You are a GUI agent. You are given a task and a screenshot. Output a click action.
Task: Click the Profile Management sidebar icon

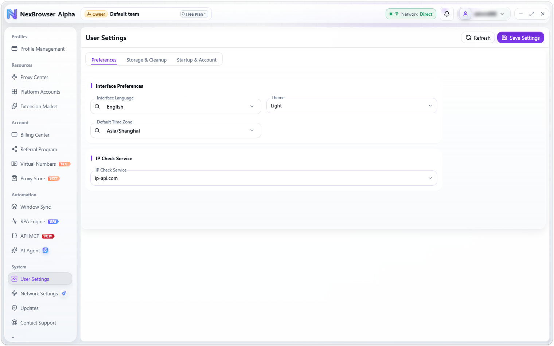(x=15, y=48)
